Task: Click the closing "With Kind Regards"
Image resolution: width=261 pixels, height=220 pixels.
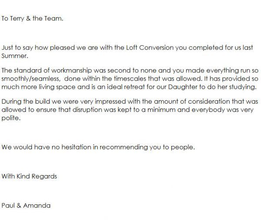Action: [29, 176]
